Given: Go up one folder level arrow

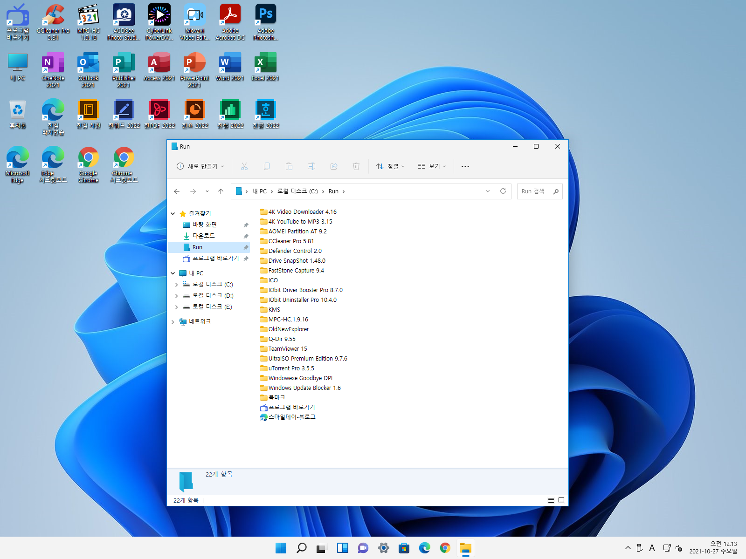Looking at the screenshot, I should point(221,191).
